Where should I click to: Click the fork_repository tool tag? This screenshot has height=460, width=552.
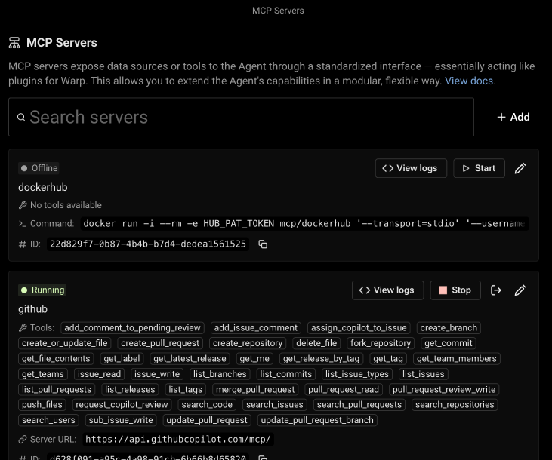(381, 343)
